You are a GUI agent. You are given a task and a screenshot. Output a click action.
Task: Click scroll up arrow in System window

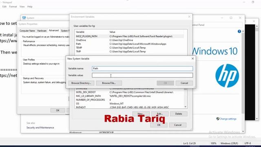coord(243,31)
